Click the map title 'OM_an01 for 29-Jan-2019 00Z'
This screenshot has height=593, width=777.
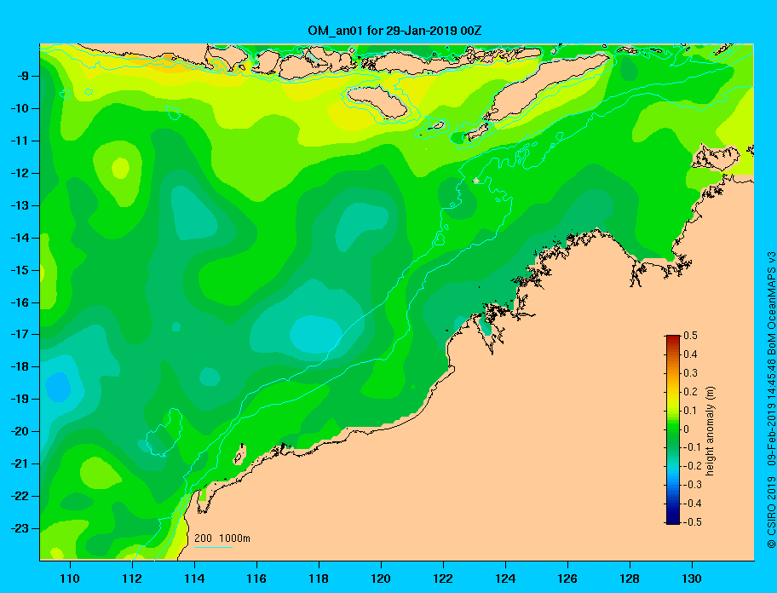point(394,31)
